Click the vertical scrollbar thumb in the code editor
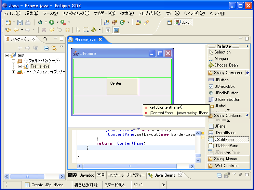Screen dimensions: 254x190 click(x=198, y=155)
